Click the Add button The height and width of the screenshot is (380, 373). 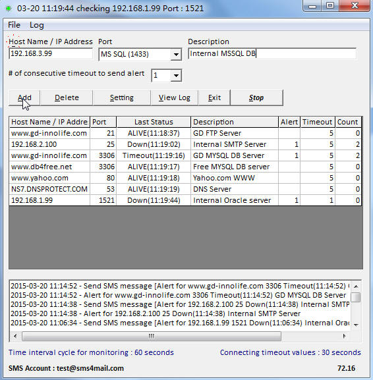point(24,97)
